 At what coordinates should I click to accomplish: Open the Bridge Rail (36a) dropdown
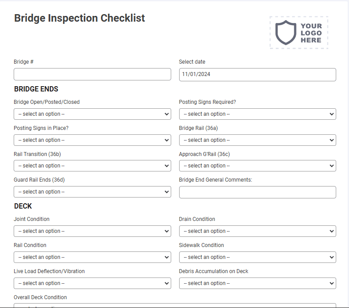(x=258, y=140)
